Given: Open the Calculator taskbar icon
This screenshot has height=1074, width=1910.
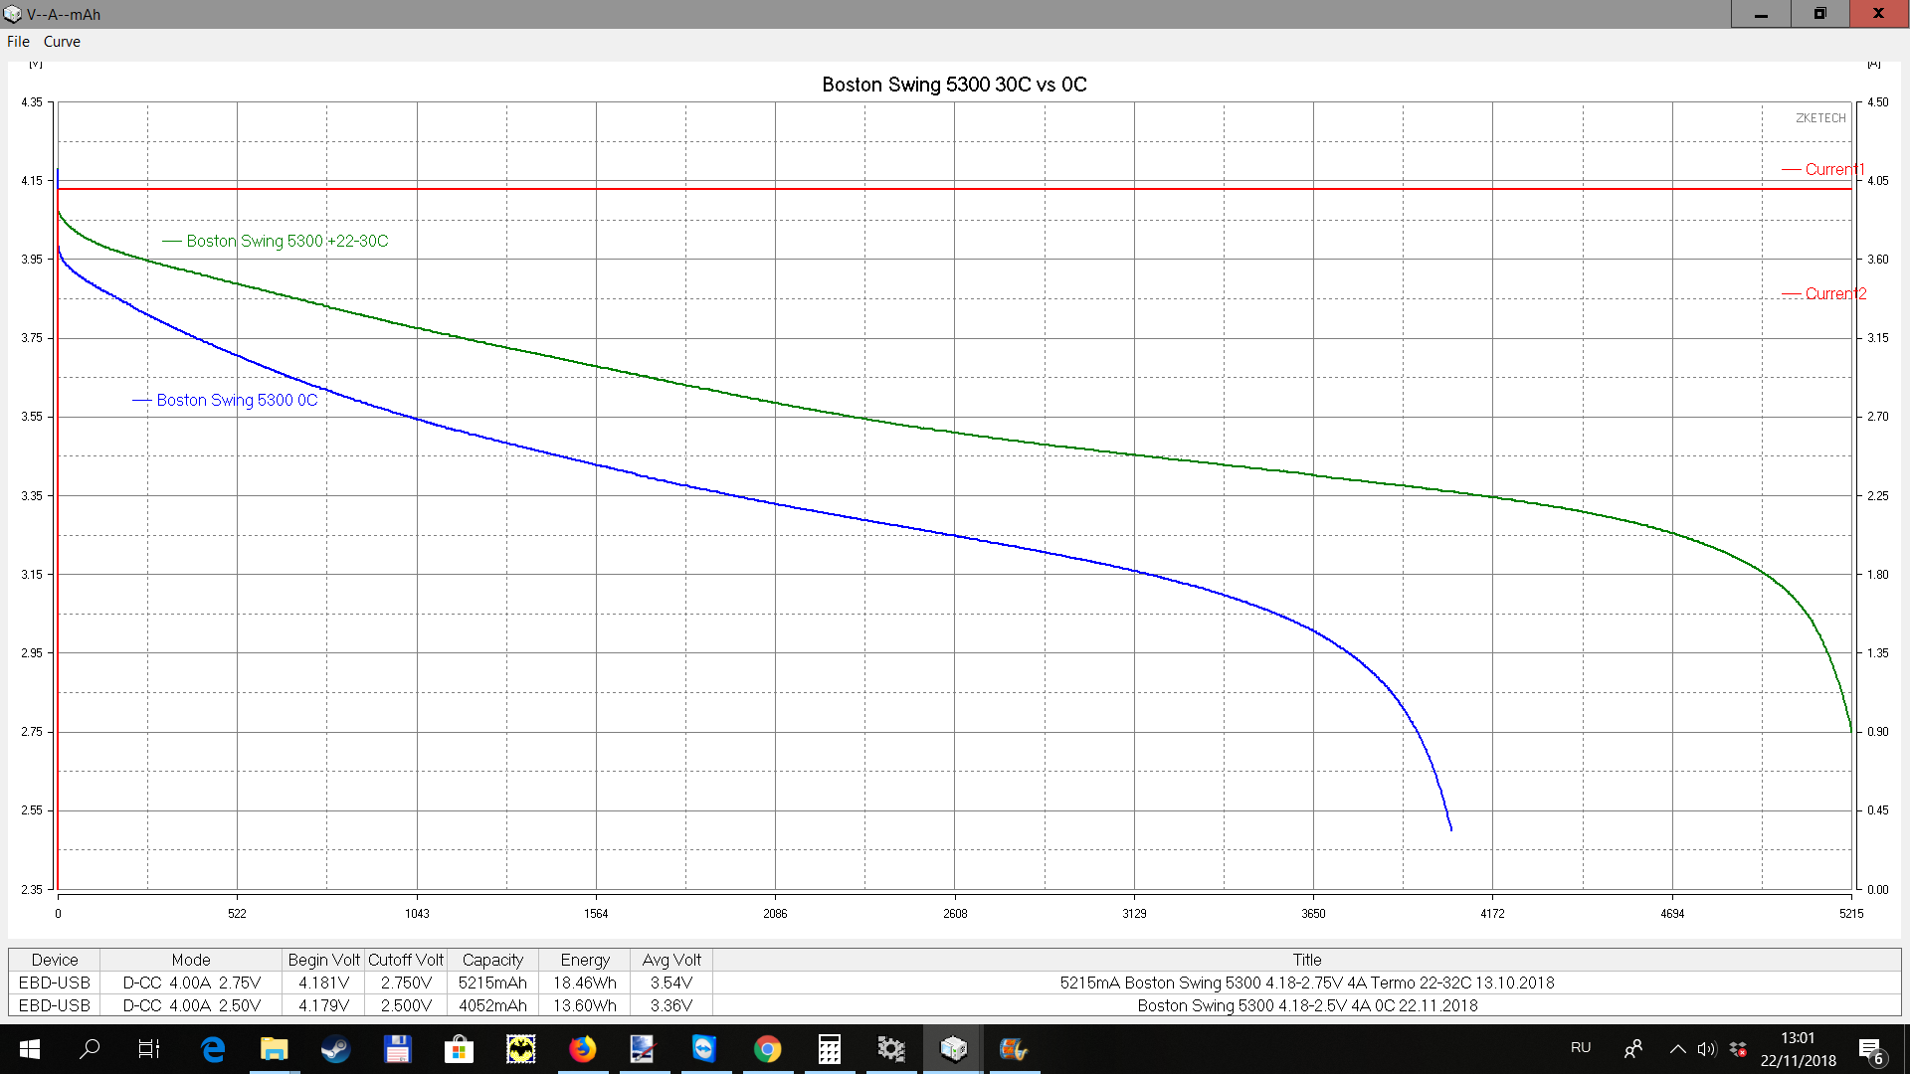Looking at the screenshot, I should point(829,1049).
